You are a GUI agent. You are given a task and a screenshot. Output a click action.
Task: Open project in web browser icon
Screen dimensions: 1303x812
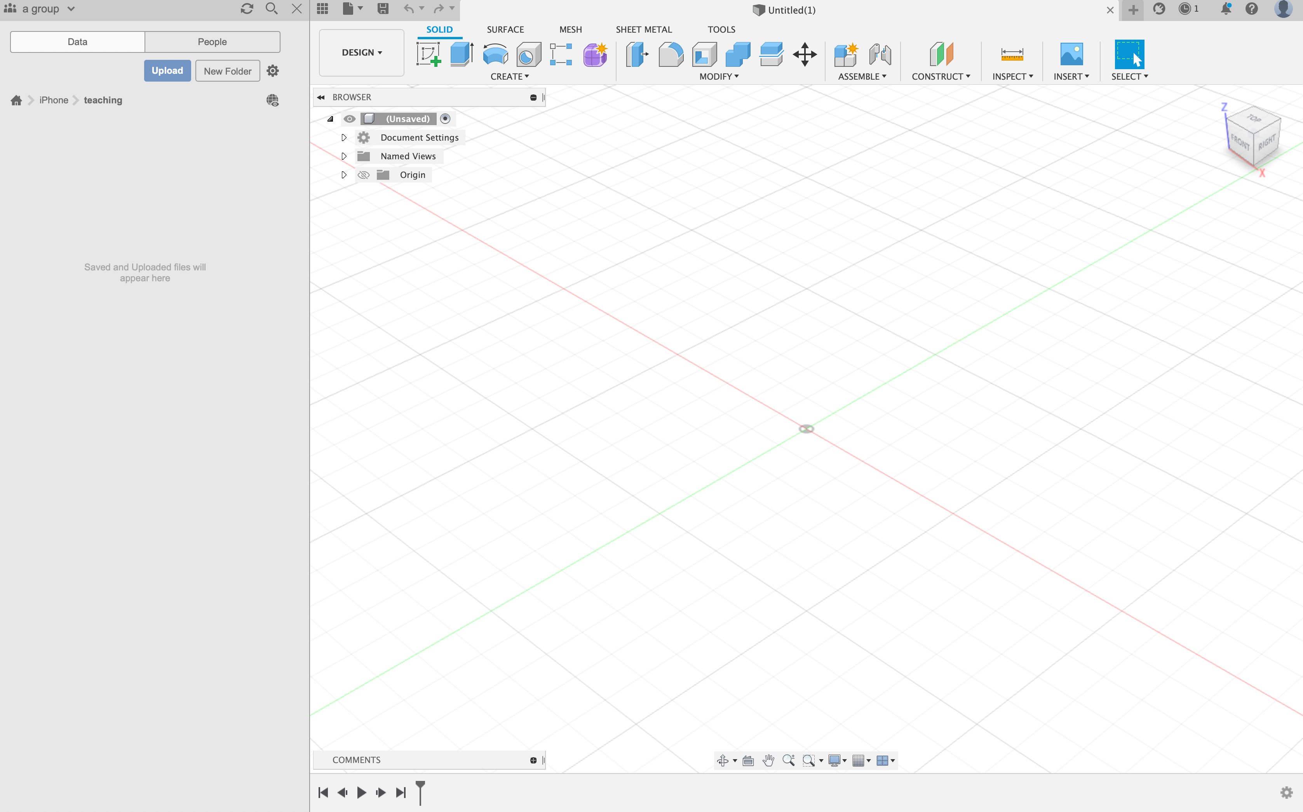(x=273, y=100)
